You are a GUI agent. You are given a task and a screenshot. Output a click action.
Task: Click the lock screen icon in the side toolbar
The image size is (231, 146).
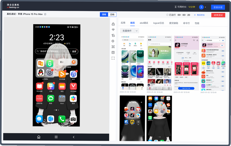[x=113, y=24]
